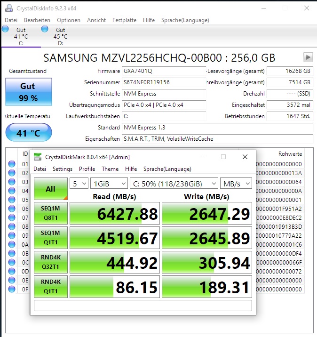
Task: Click the Gut 99 % health status button
Action: tap(29, 92)
